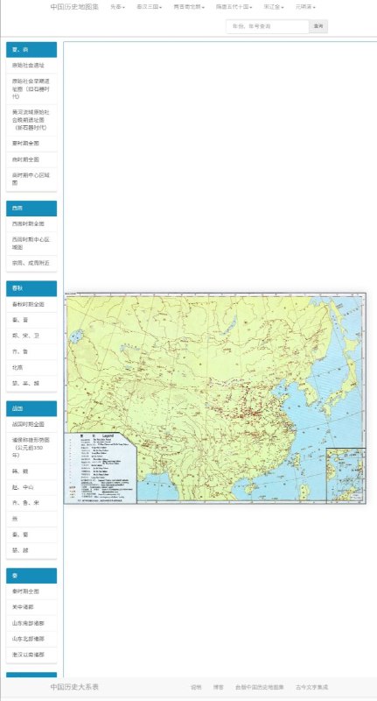Open 关中诸郡 map
Screen dimensions: 377x701
pyautogui.click(x=31, y=607)
